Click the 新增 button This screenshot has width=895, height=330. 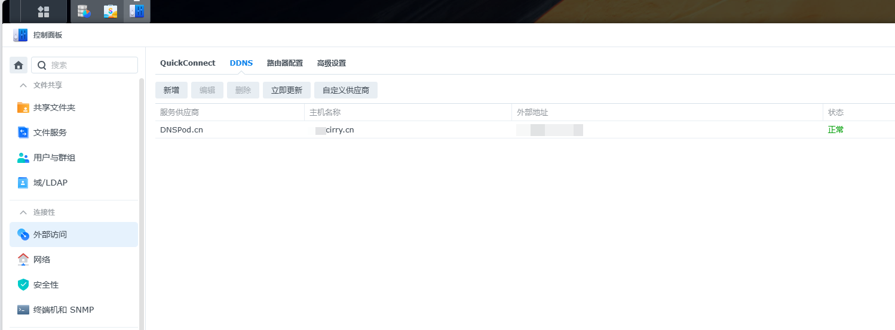pos(171,90)
